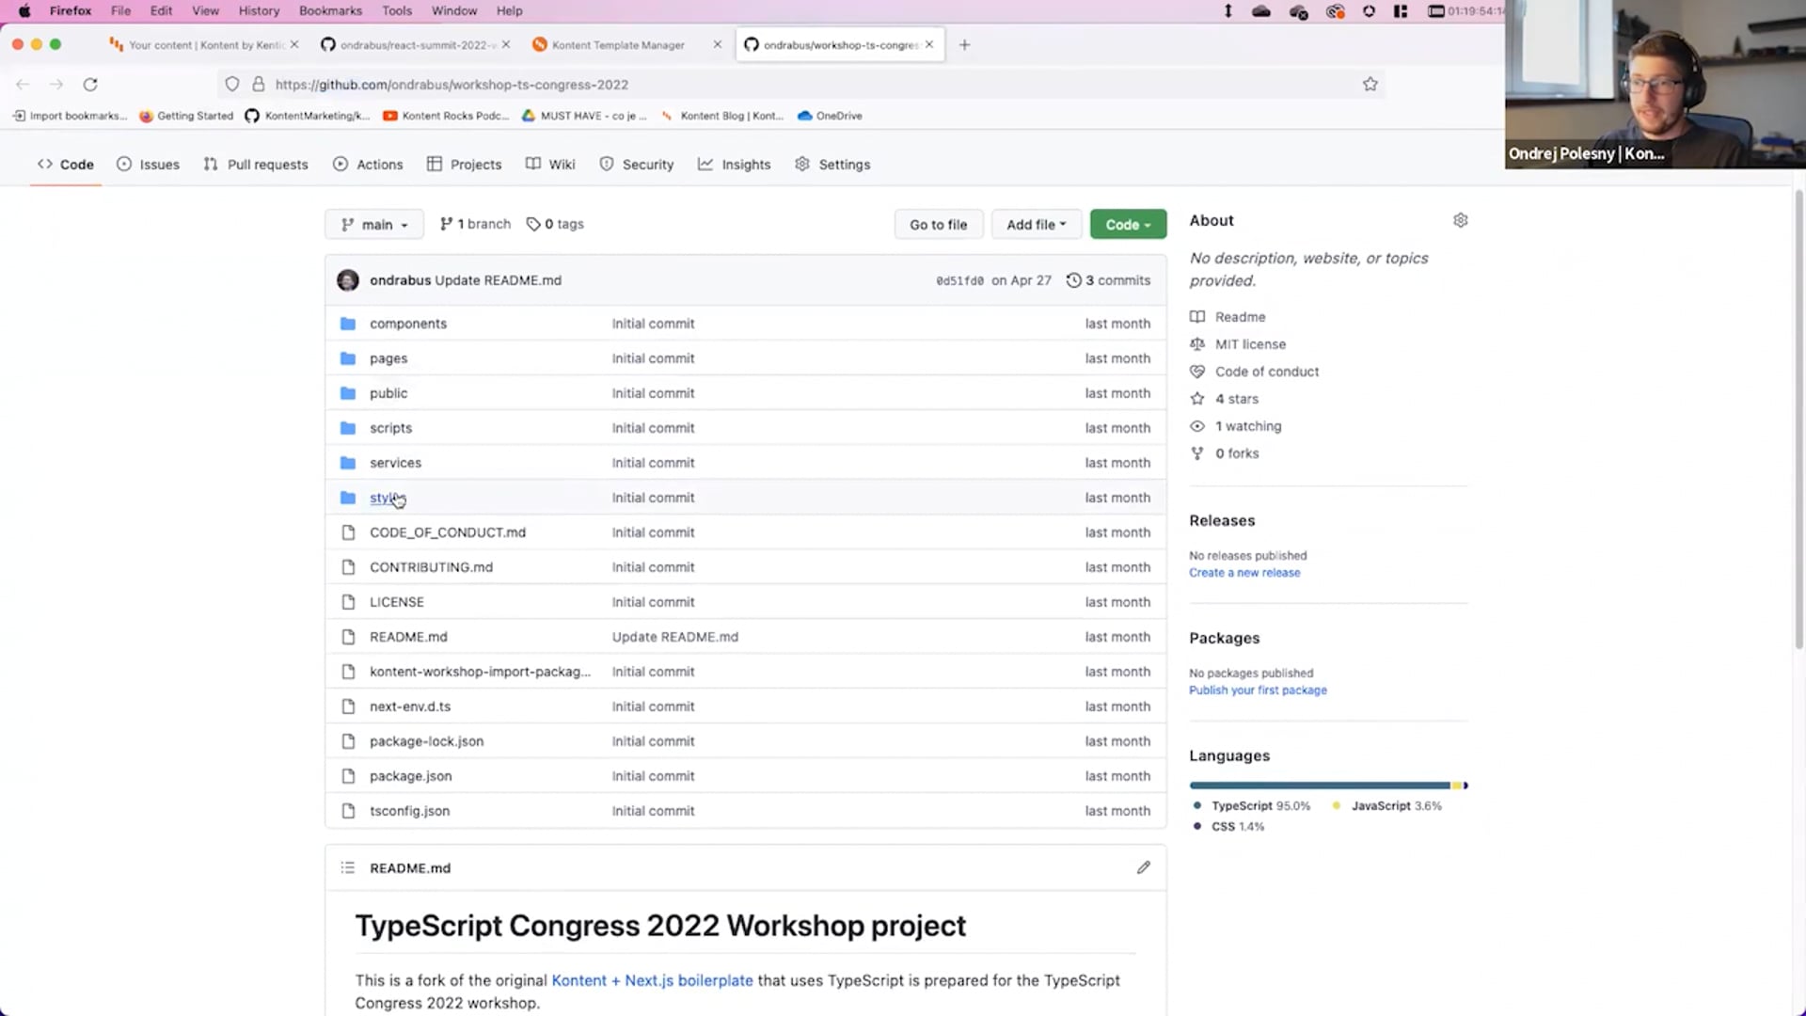Click the edit README pencil icon

tap(1143, 867)
